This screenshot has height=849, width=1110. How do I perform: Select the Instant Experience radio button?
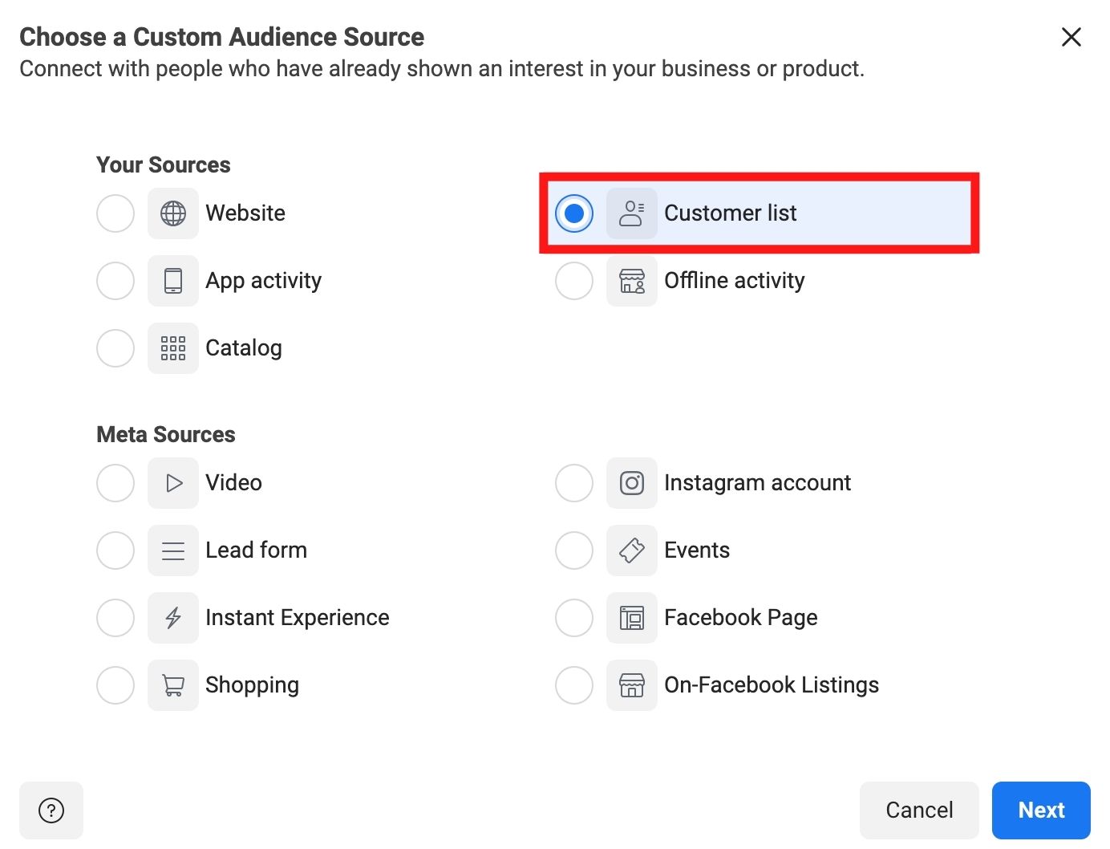coord(115,618)
